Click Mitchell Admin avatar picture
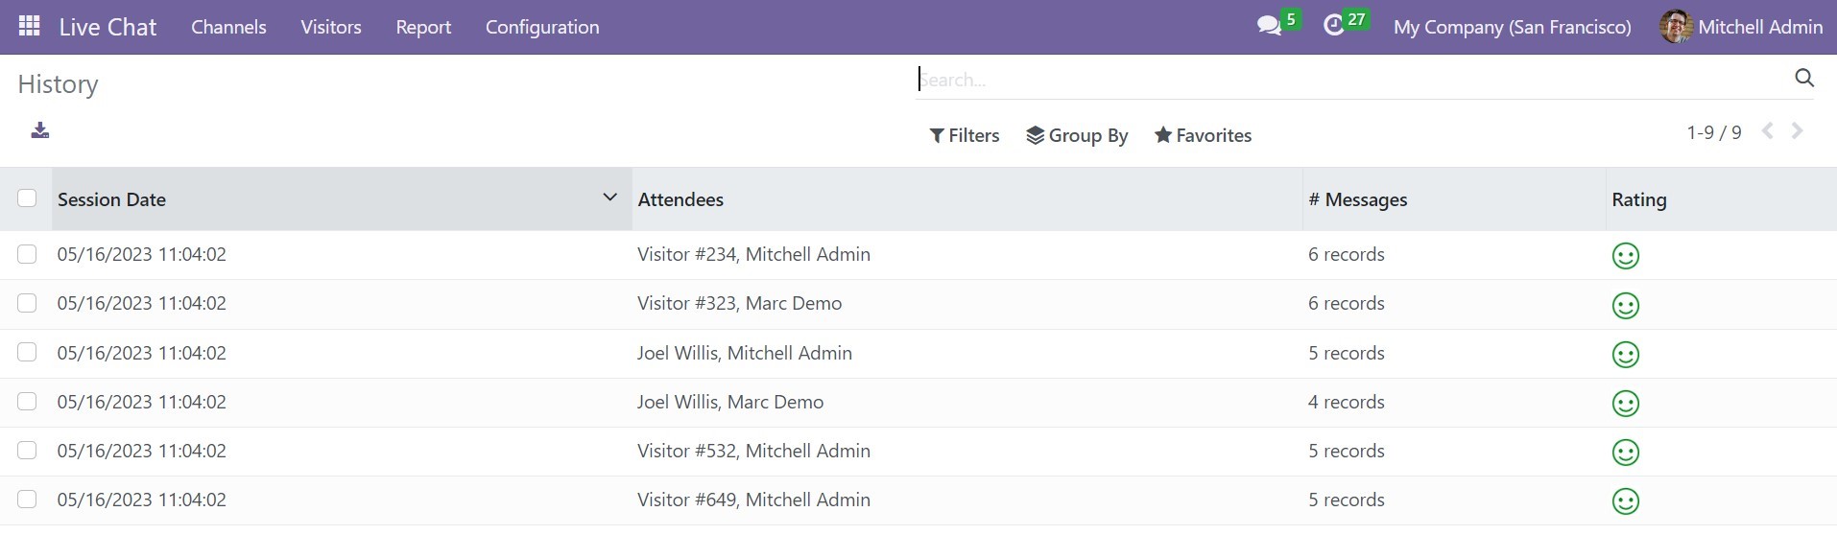Screen dimensions: 1837x535 tap(1676, 27)
